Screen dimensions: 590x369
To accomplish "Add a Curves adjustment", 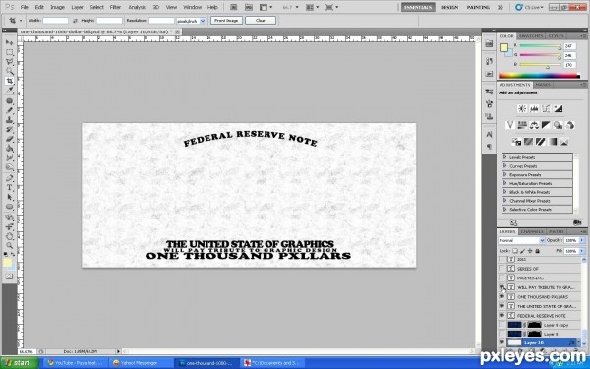I will [546, 109].
